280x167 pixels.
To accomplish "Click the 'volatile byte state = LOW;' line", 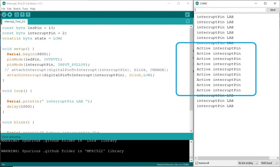I will coord(32,38).
